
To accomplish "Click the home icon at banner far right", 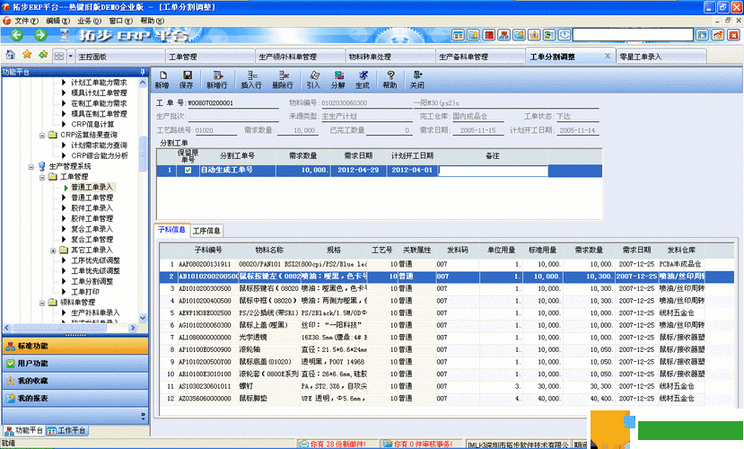I will [718, 35].
